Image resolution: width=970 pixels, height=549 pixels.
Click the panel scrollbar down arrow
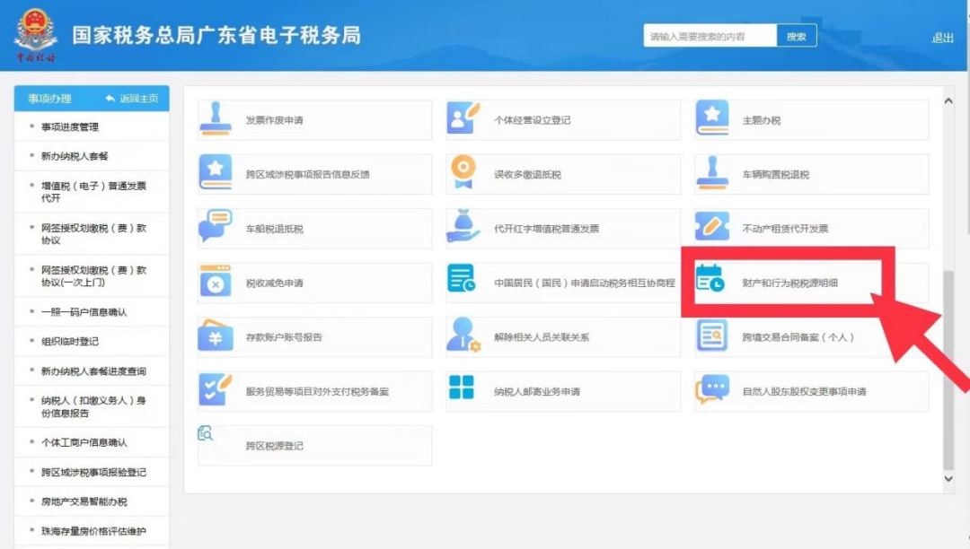(948, 479)
